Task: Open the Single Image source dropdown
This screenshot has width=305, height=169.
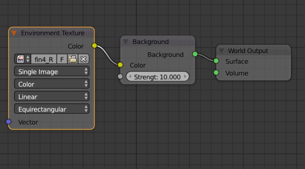Action: tap(52, 72)
